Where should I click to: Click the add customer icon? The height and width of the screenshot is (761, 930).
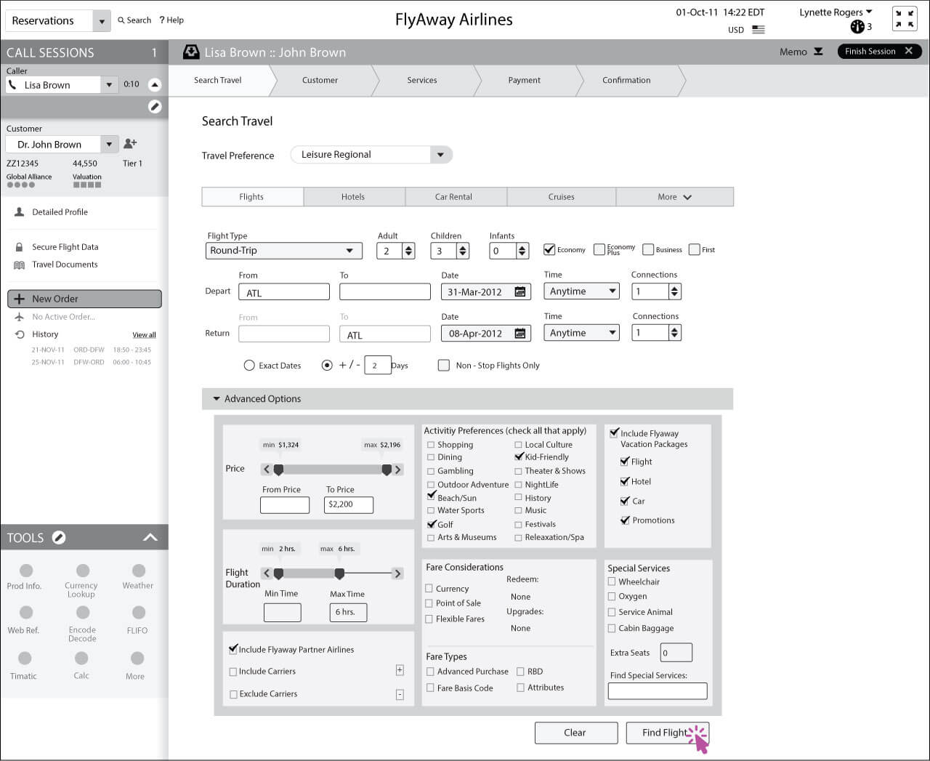[x=129, y=144]
